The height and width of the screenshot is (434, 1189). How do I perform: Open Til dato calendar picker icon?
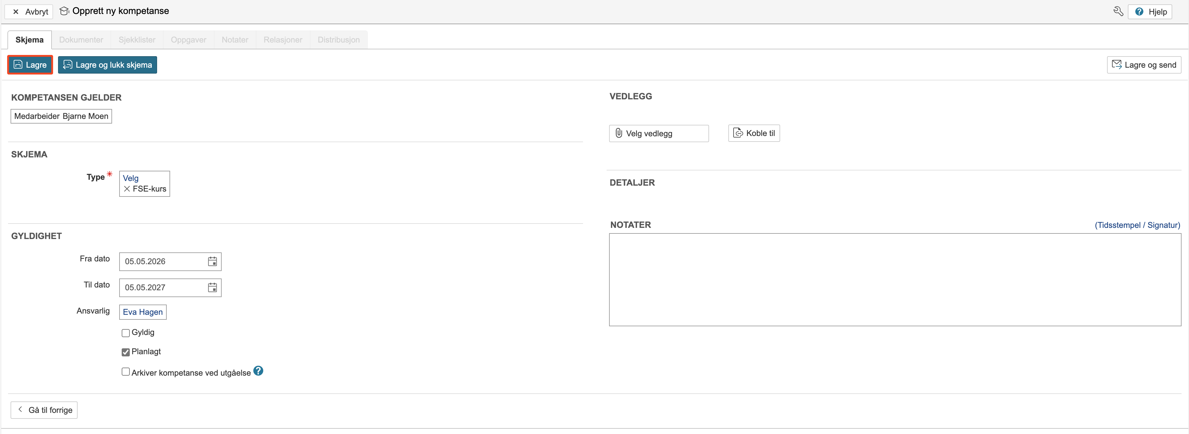212,288
